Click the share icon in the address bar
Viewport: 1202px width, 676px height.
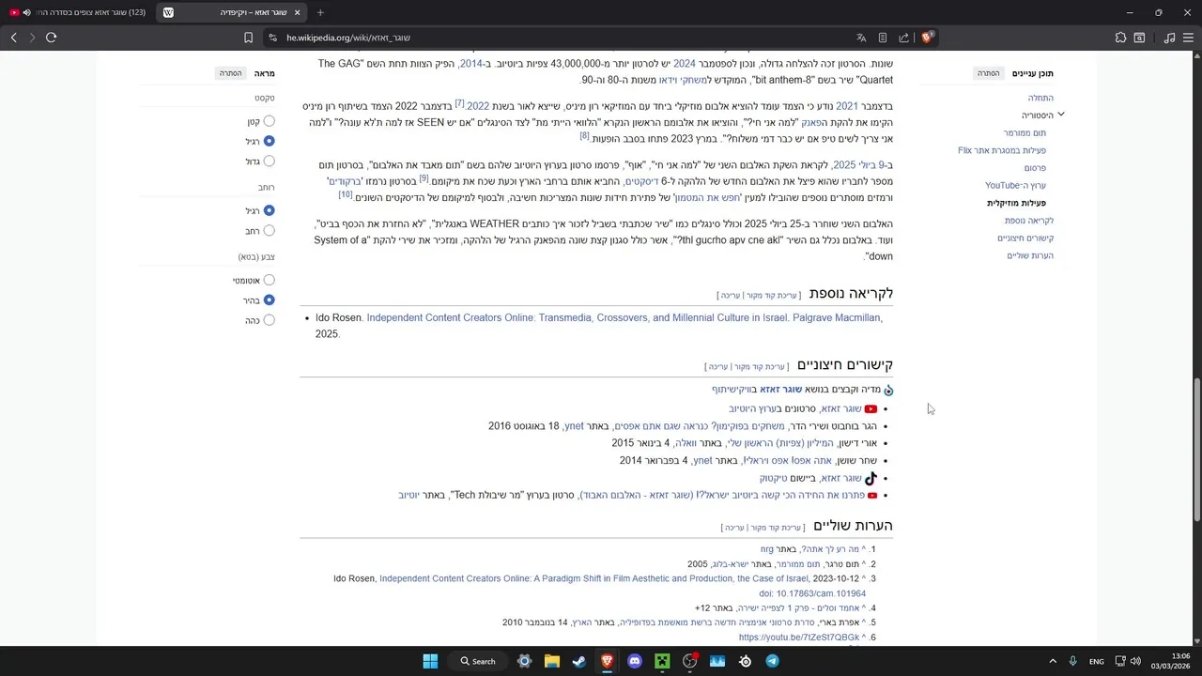point(903,38)
